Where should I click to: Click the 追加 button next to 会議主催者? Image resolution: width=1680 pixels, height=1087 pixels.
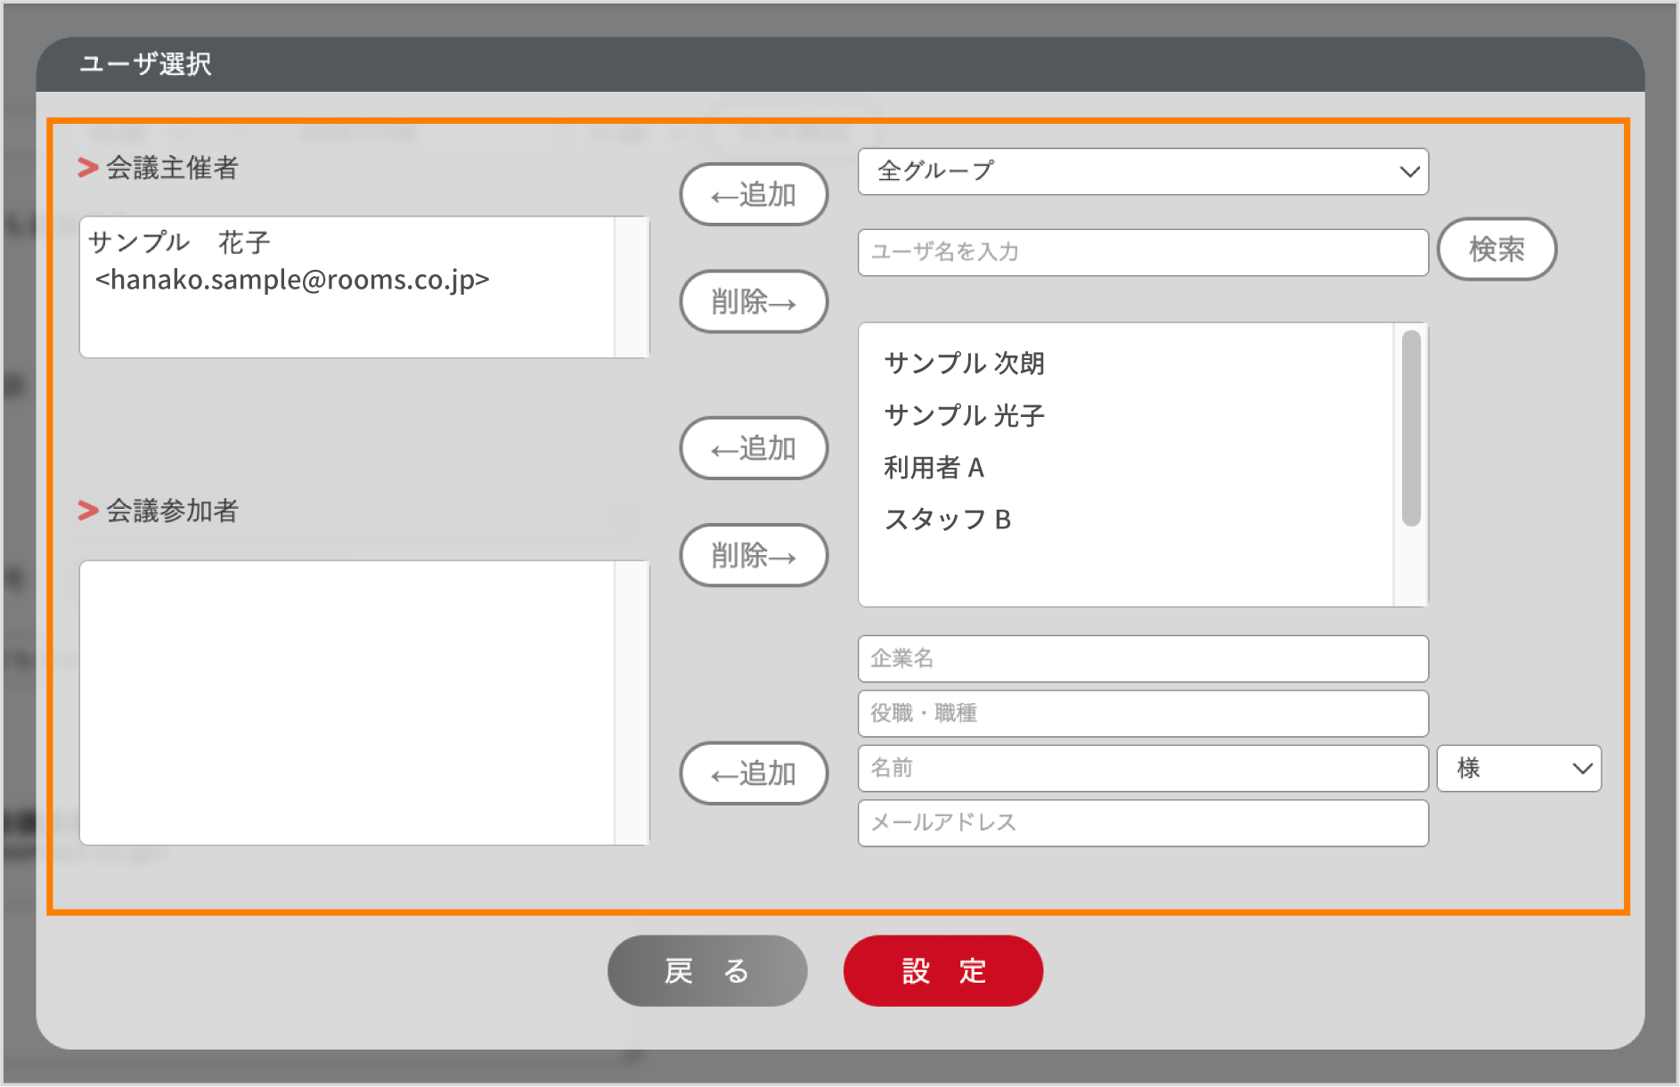pyautogui.click(x=753, y=194)
